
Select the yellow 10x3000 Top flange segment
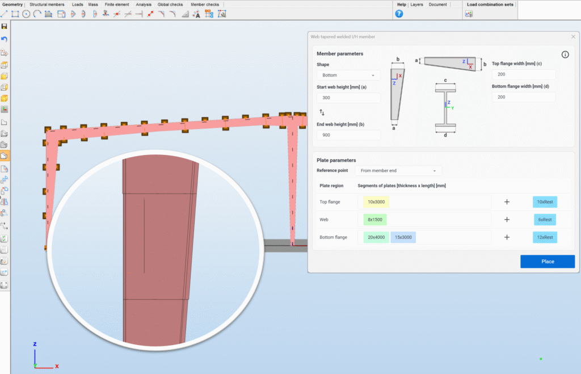pyautogui.click(x=376, y=202)
